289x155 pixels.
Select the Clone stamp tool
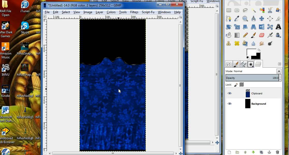229,43
